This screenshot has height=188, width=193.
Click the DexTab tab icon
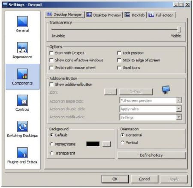pyautogui.click(x=127, y=15)
